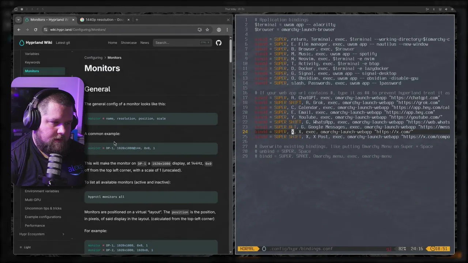This screenshot has height=263, width=468.
Task: Click the Neovim binding line in editor
Action: [x=314, y=59]
